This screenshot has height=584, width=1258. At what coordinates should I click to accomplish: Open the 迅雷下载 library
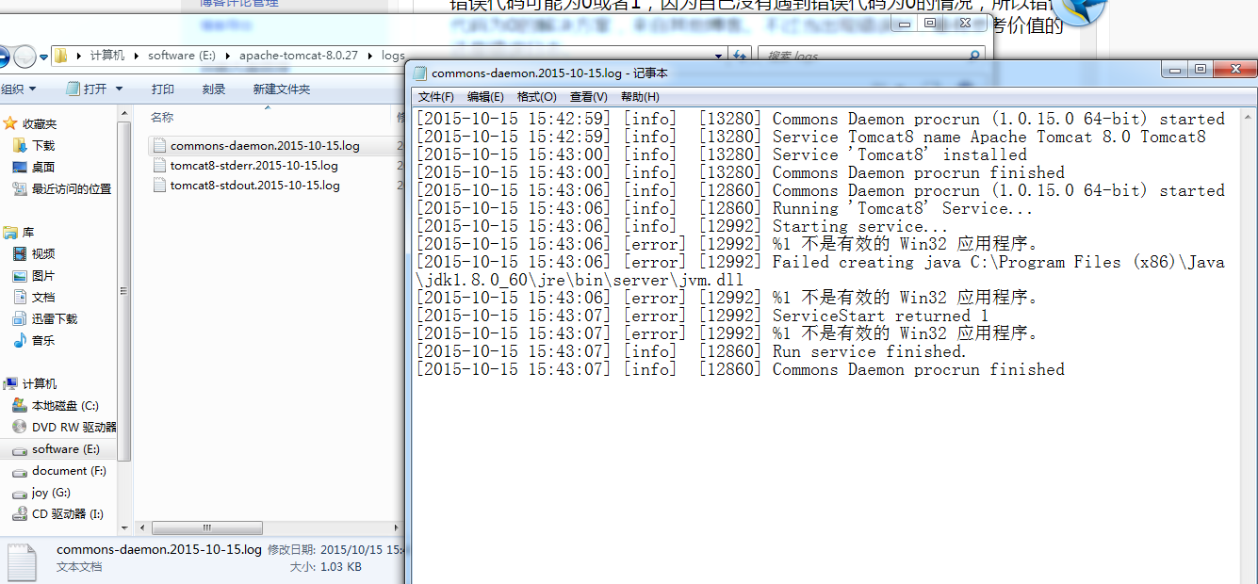click(x=55, y=319)
